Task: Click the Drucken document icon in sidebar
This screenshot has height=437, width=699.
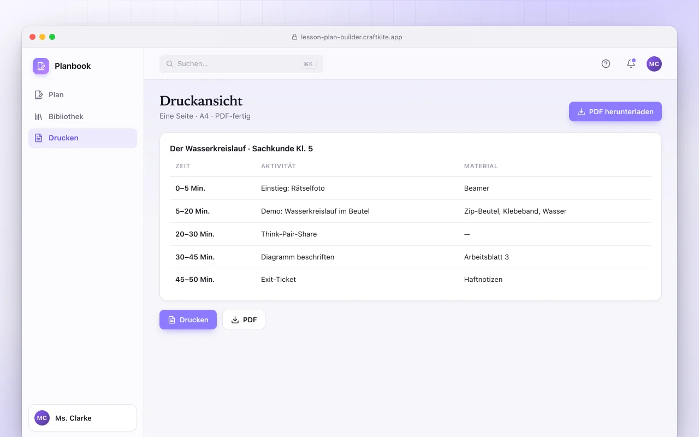Action: pyautogui.click(x=39, y=138)
